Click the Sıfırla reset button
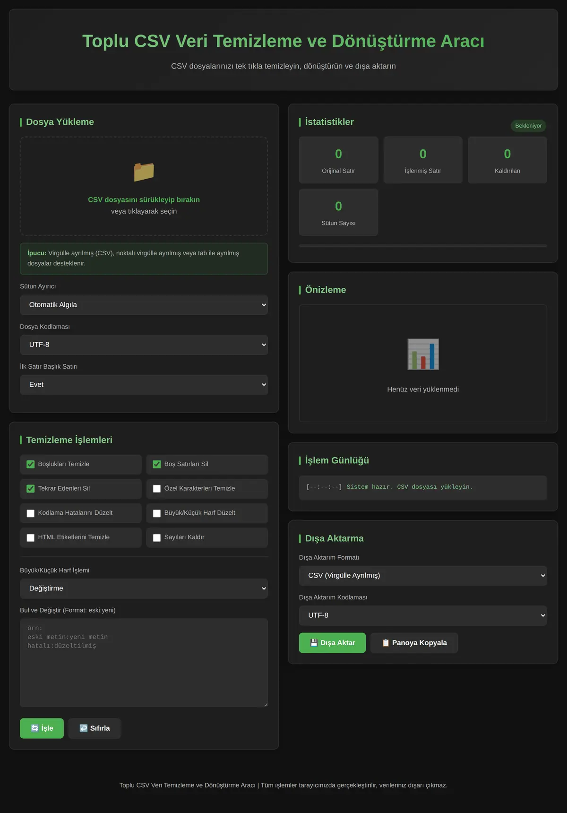This screenshot has width=567, height=813. click(x=94, y=728)
